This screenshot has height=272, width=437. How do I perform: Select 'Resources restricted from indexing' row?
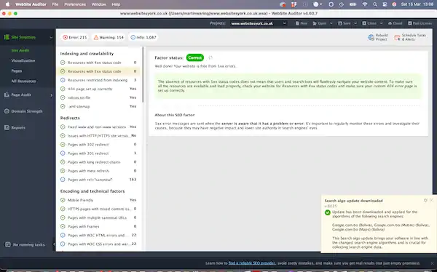click(x=98, y=80)
